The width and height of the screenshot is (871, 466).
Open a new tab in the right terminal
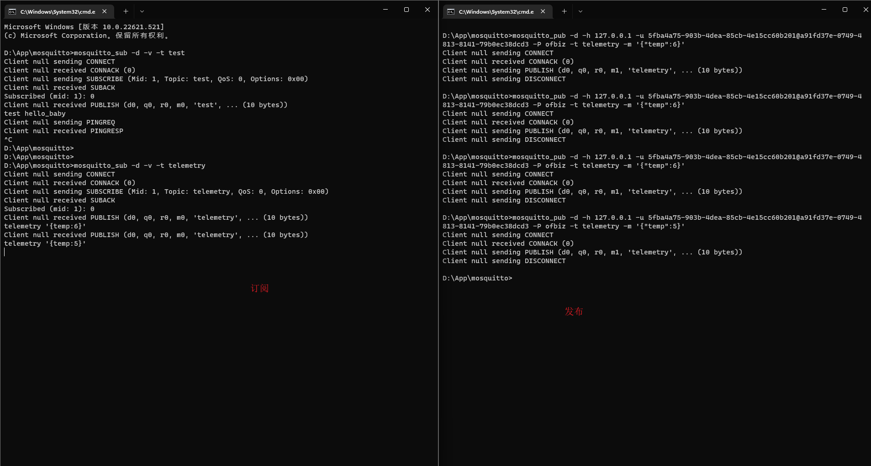click(x=563, y=11)
